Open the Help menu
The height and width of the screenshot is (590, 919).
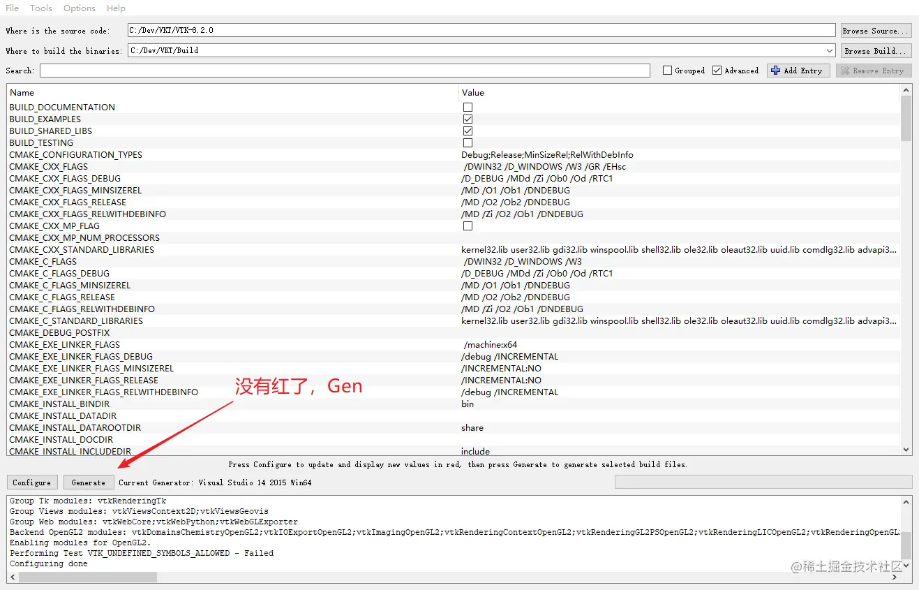click(x=116, y=8)
